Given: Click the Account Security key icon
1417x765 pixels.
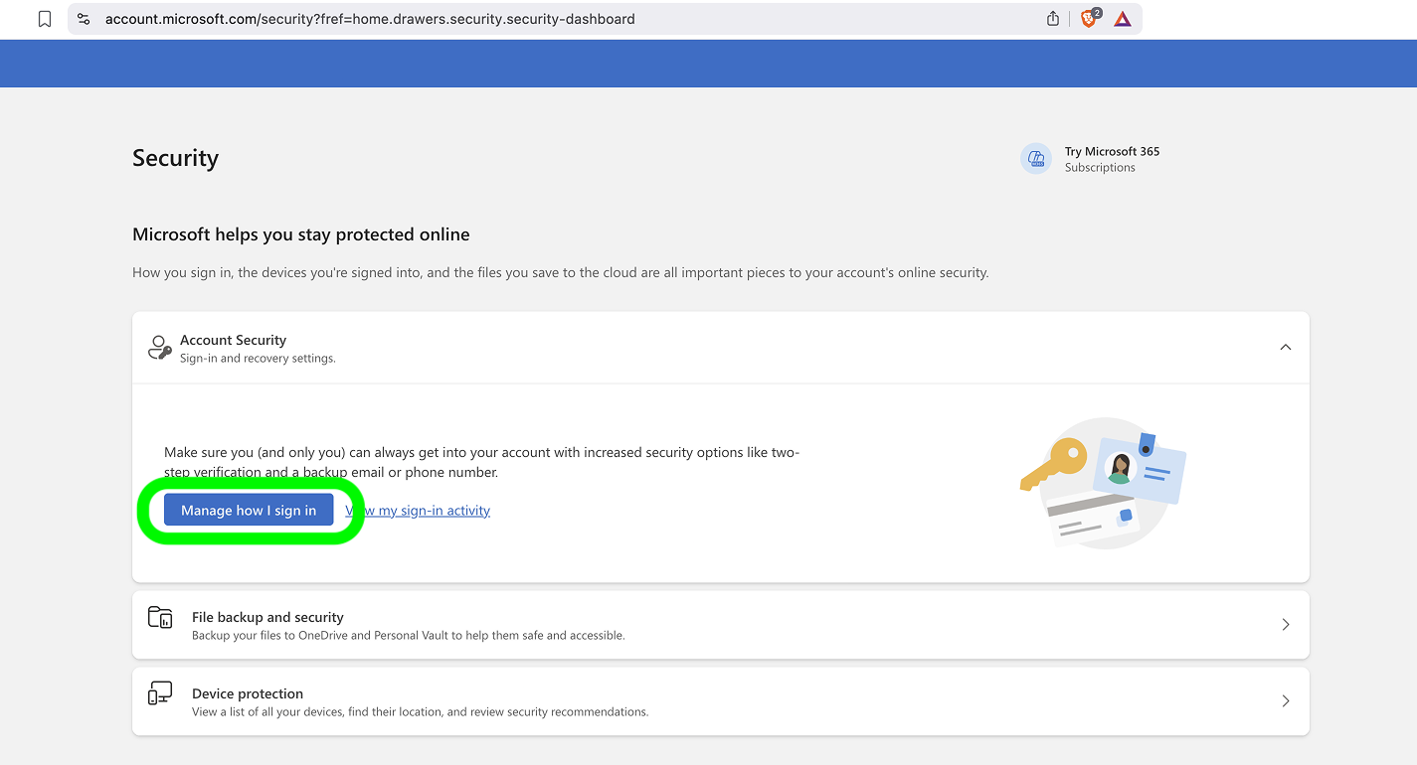Looking at the screenshot, I should click(159, 347).
